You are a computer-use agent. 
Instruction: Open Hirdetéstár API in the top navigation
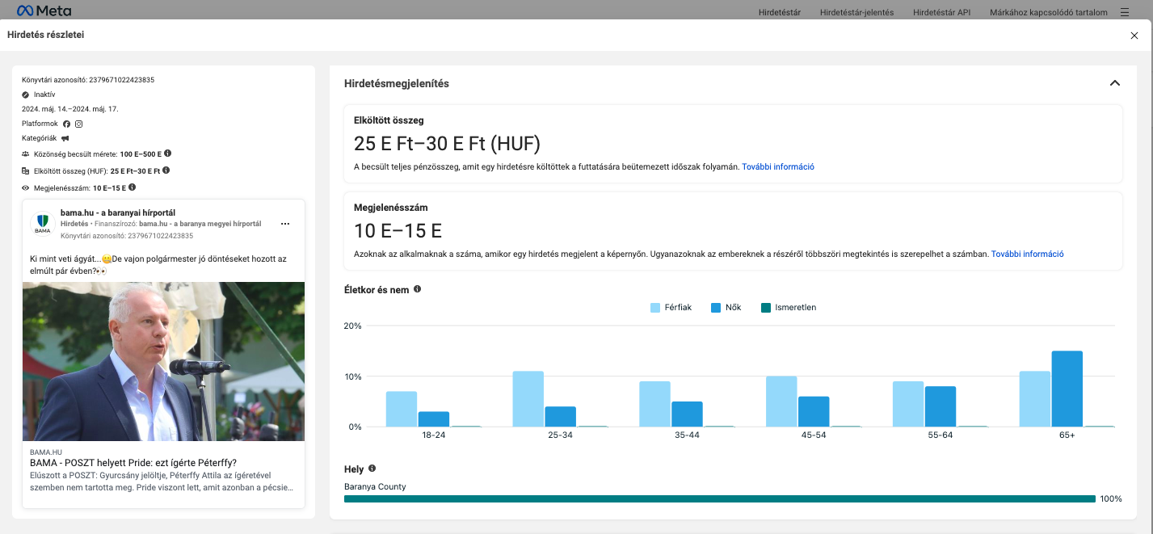941,12
